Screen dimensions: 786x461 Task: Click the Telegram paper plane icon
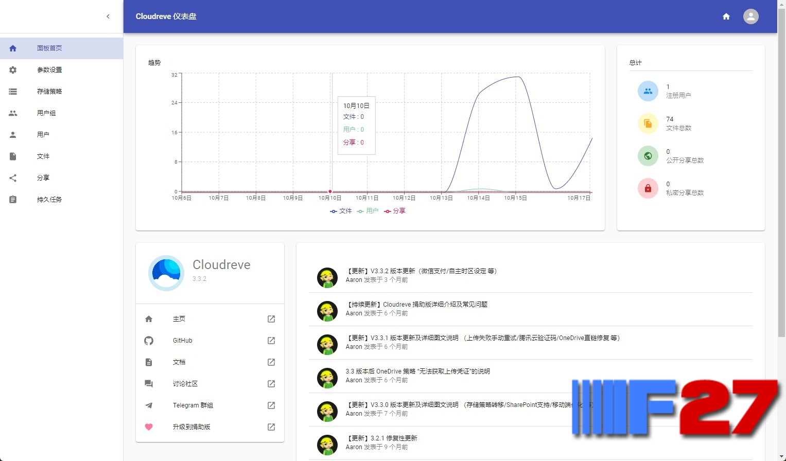tap(149, 405)
